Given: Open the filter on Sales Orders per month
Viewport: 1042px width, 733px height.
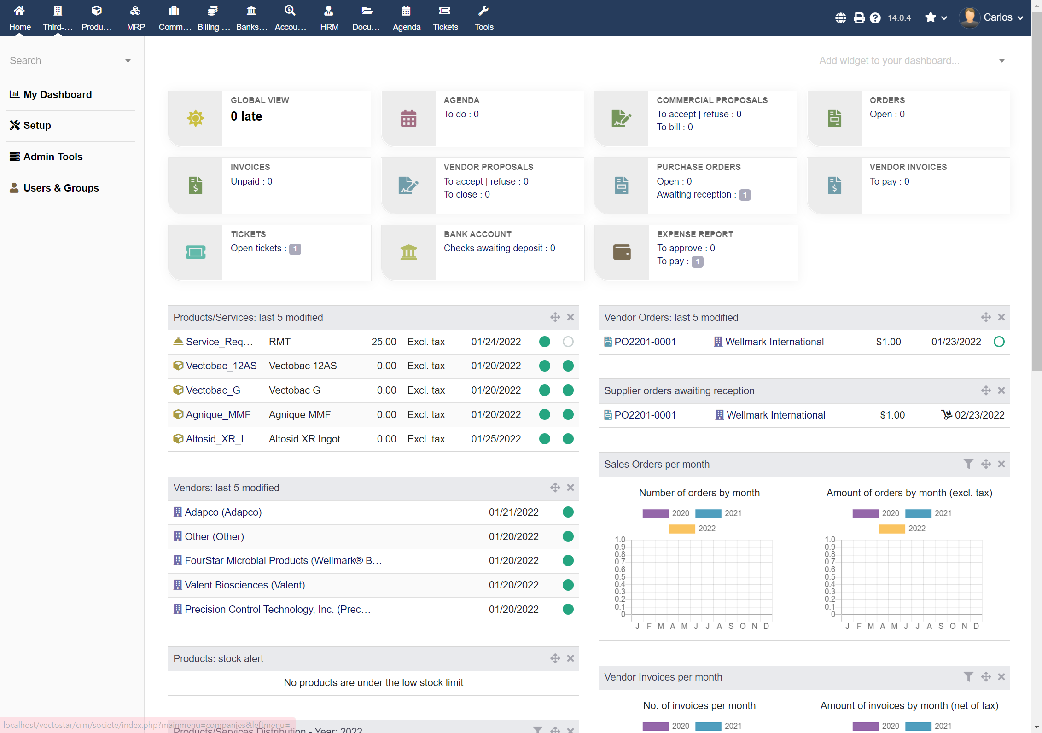Looking at the screenshot, I should click(x=969, y=464).
